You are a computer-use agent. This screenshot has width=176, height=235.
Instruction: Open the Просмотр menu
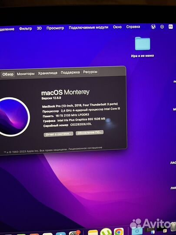[x=55, y=28]
